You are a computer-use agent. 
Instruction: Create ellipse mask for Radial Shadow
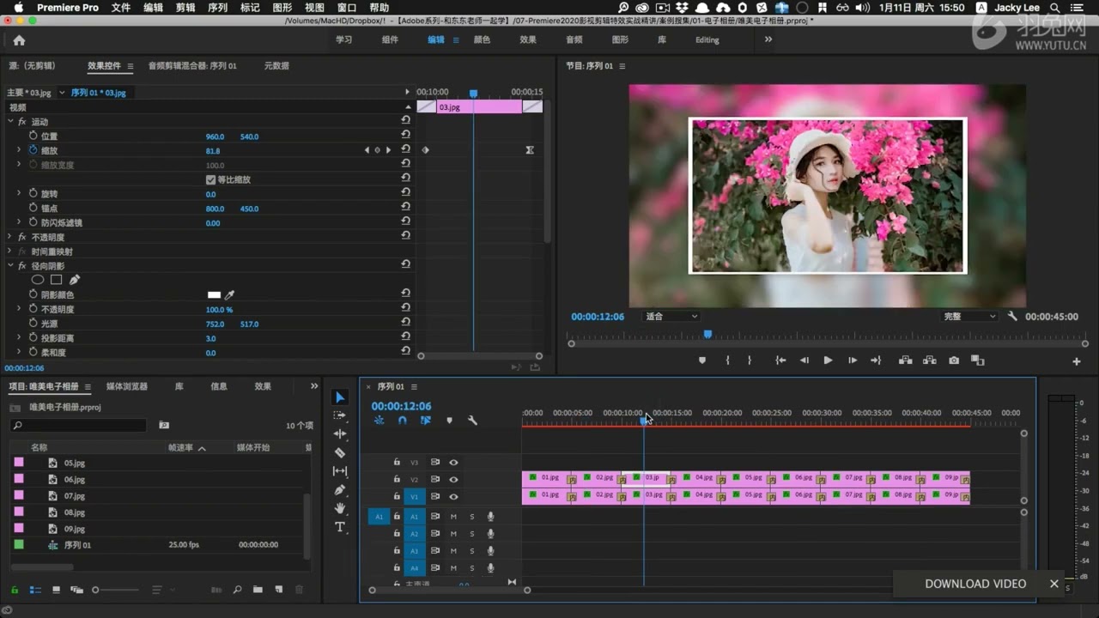pyautogui.click(x=38, y=280)
